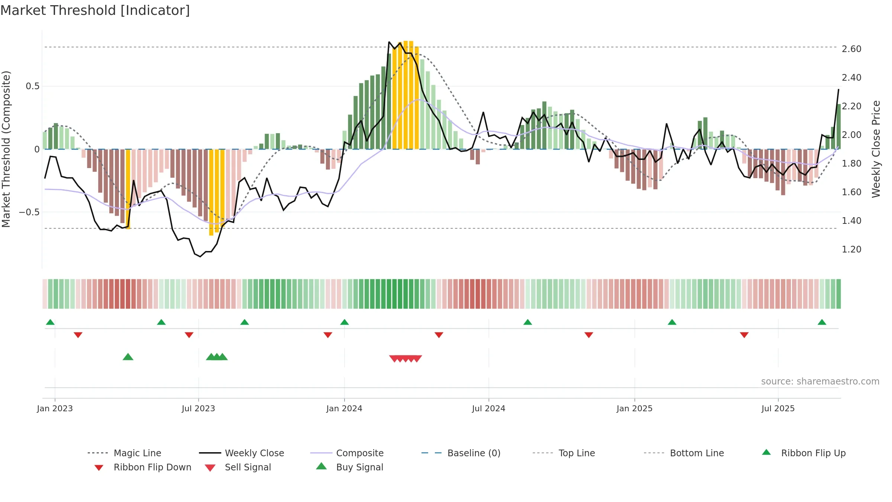Click the lone buy signal triangle before July 2023
This screenshot has width=892, height=502.
click(x=128, y=357)
